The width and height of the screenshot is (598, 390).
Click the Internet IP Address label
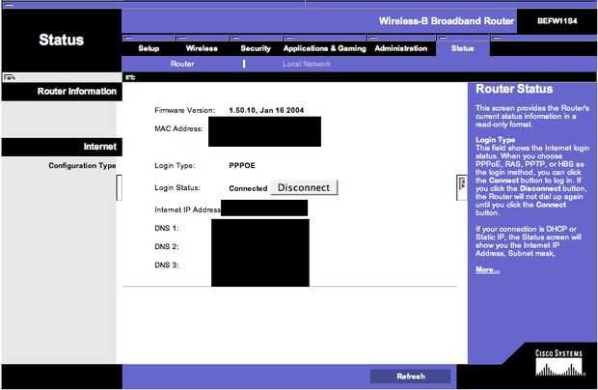point(187,209)
